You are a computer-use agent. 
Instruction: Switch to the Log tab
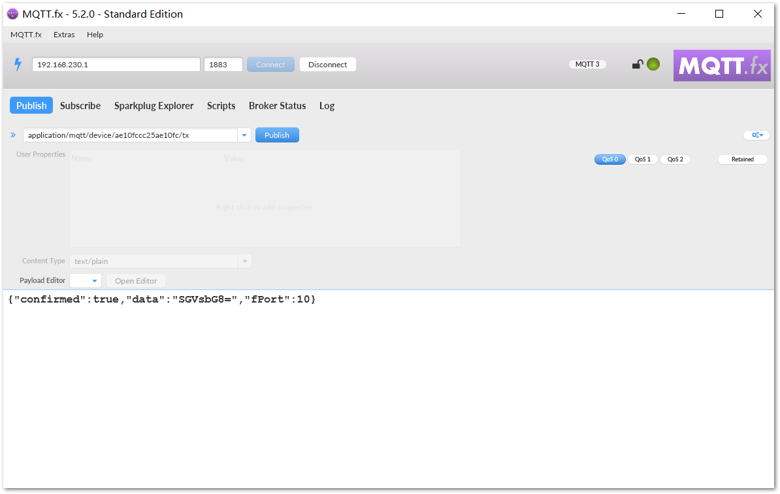(327, 105)
